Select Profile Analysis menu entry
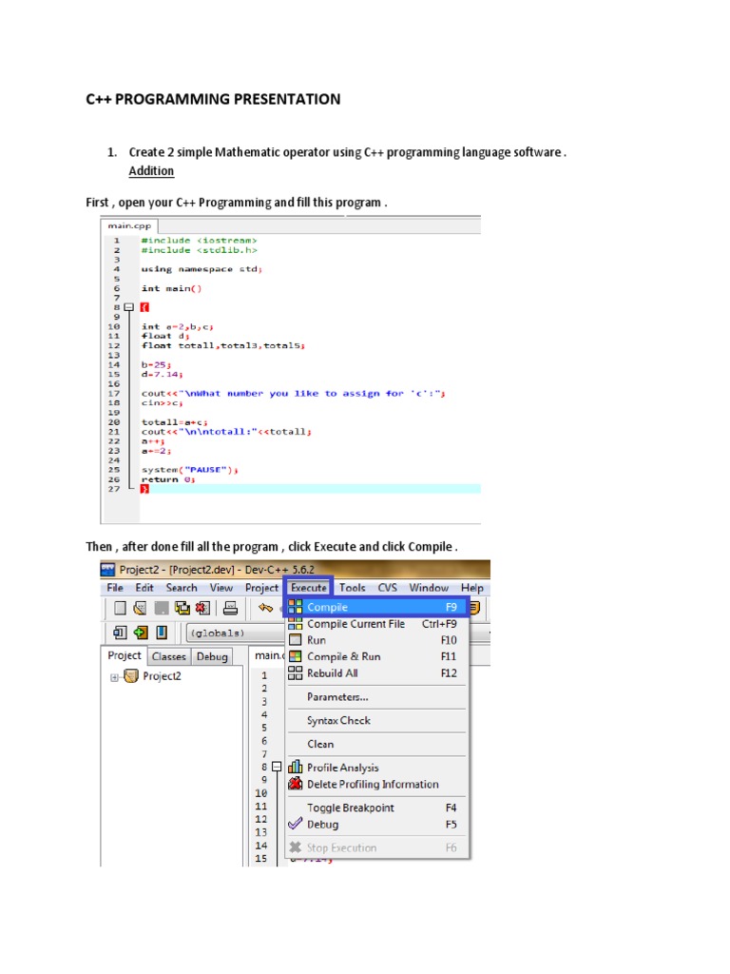The image size is (730, 974). tap(376, 768)
